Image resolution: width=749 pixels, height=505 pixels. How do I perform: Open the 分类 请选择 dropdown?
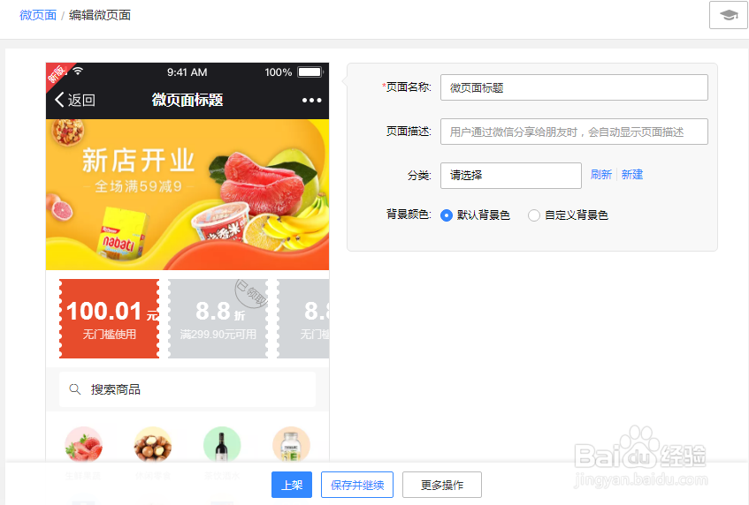pyautogui.click(x=510, y=176)
